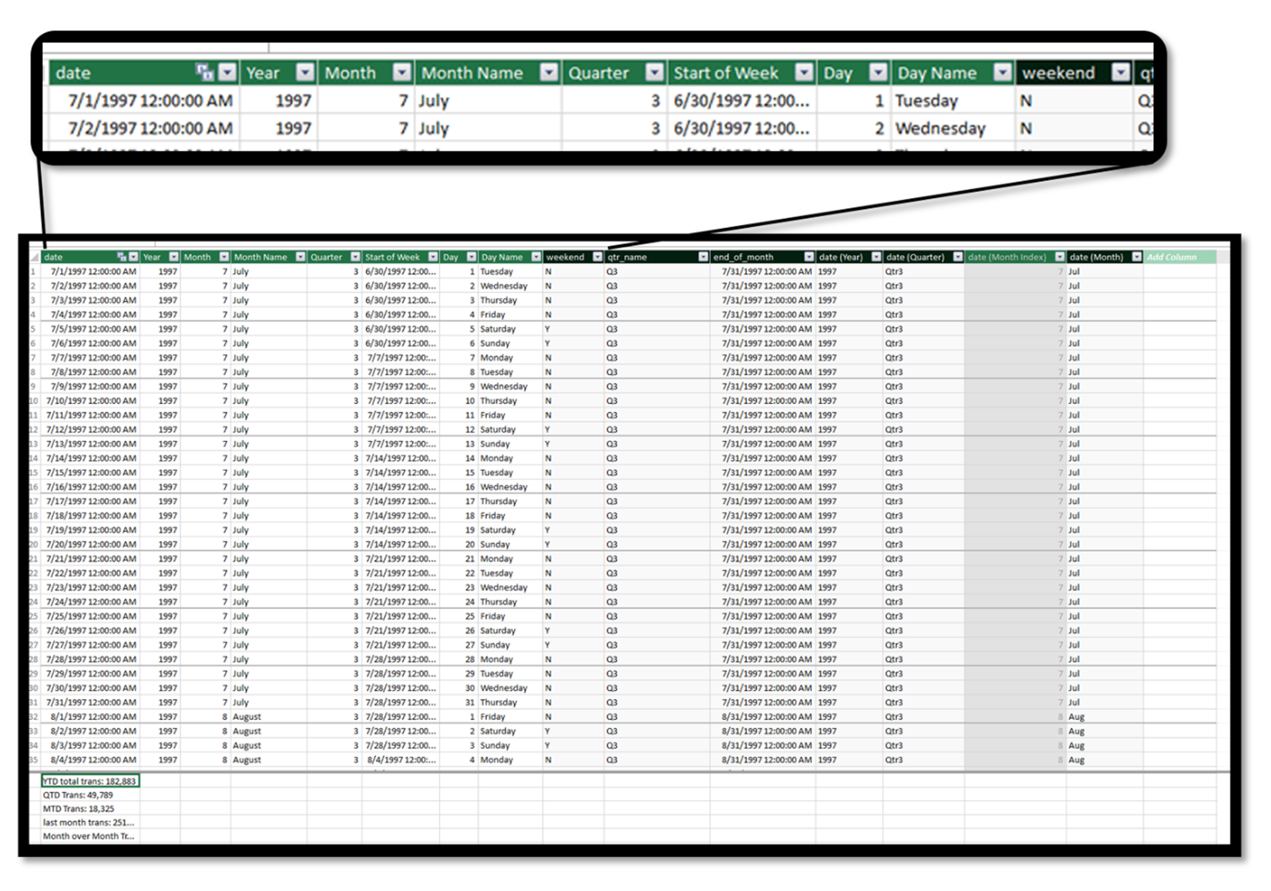Open date (Month) column filter dropdown
This screenshot has height=891, width=1271.
tap(1136, 257)
